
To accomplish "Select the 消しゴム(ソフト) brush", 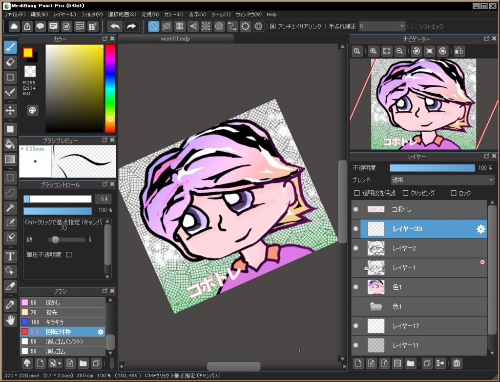I will coord(62,342).
